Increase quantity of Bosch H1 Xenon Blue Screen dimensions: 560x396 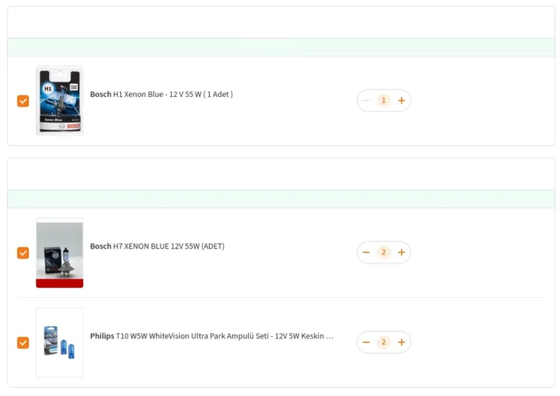pyautogui.click(x=402, y=101)
